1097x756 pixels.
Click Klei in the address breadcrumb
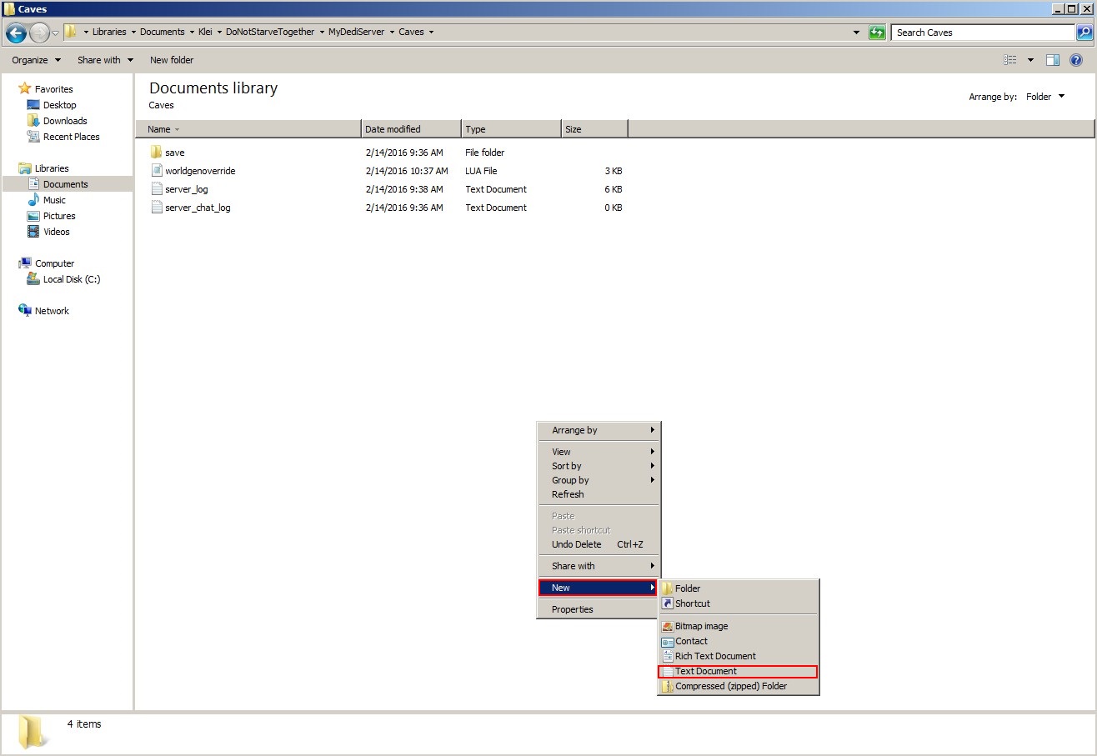point(205,33)
